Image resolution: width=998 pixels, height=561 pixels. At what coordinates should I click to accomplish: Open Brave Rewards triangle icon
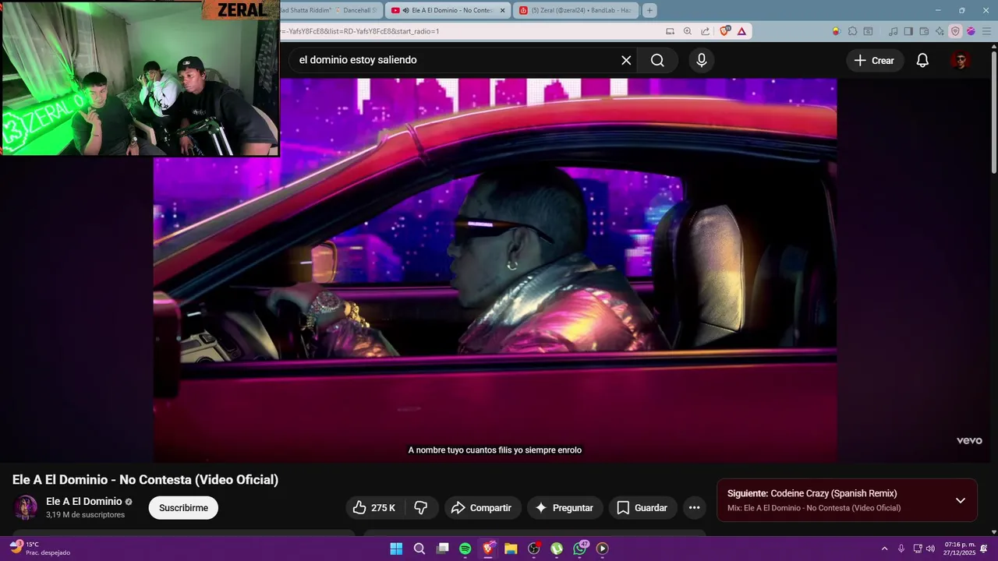click(741, 31)
